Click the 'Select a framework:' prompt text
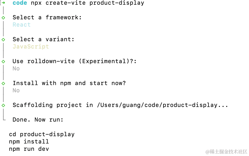 pos(47,17)
